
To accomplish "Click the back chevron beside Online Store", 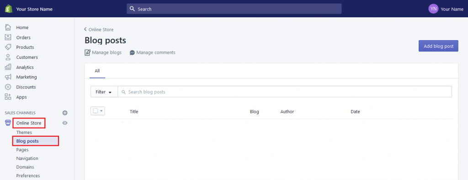I will coord(85,29).
